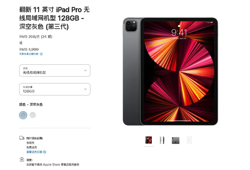Click the 翻新 11 英寸 iPad Pro title
Screen dimensions: 250x170
click(54, 18)
